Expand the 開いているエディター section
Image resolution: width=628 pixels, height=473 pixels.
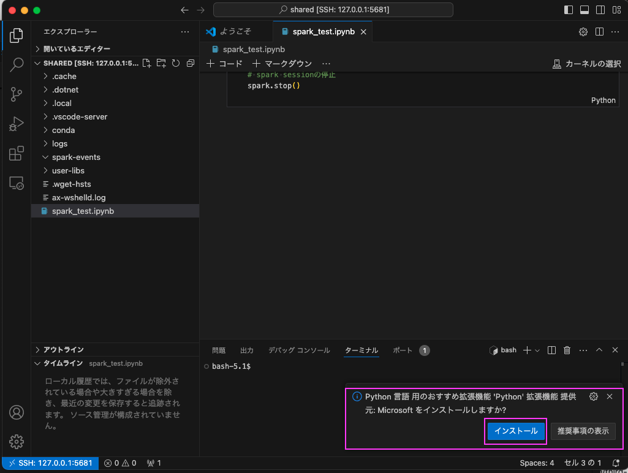coord(115,49)
